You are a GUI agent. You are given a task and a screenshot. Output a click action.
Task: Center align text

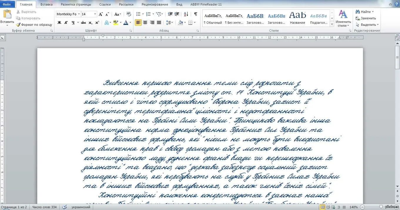point(145,23)
